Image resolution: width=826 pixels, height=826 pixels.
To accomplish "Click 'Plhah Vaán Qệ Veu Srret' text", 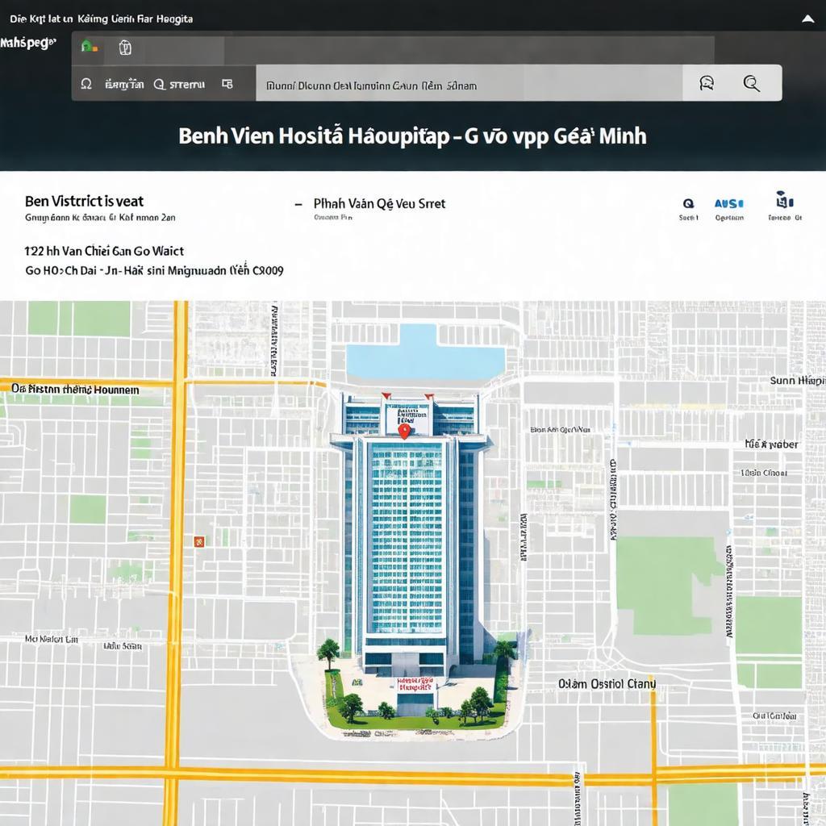I will point(379,204).
